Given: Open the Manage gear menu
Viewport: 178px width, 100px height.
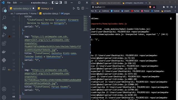Looking at the screenshot, I should click(4, 97).
